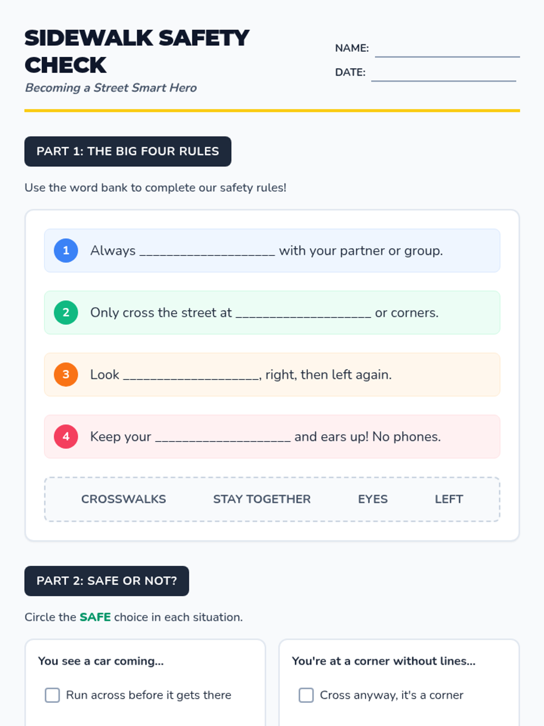Viewport: 544px width, 726px height.
Task: Select CROSSWALKS in the word bank
Action: (123, 499)
